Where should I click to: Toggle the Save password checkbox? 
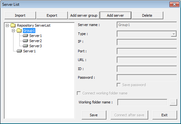[x=119, y=85]
